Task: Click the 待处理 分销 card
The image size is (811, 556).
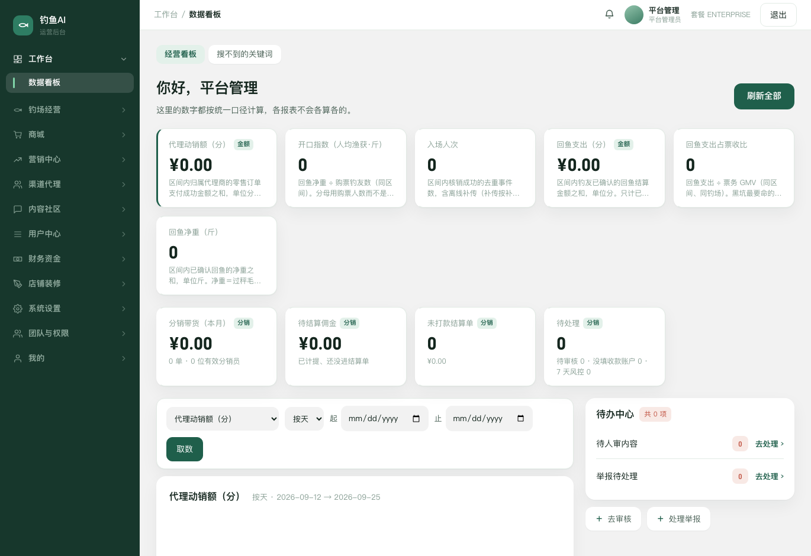Action: point(604,347)
